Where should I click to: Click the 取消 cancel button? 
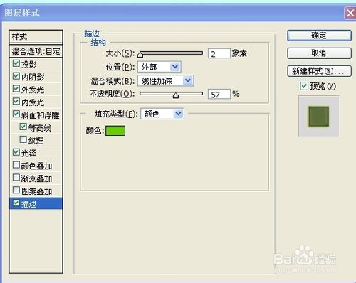[x=319, y=53]
